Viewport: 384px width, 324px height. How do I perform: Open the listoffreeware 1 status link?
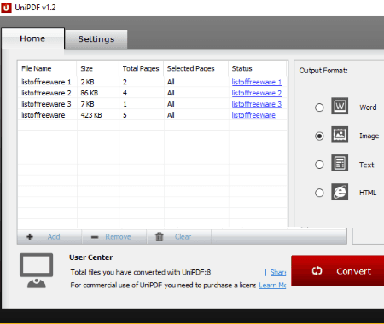pos(257,82)
